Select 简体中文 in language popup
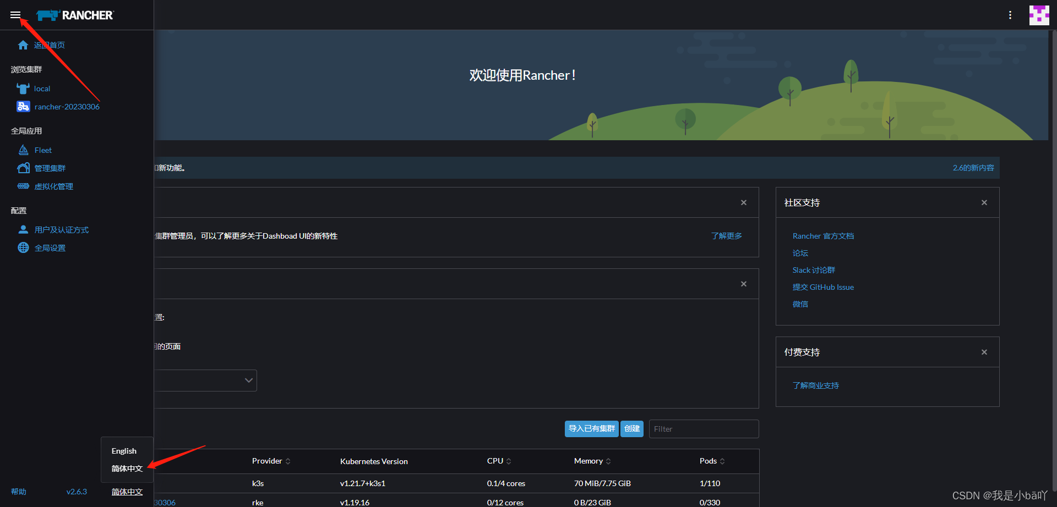 [127, 469]
